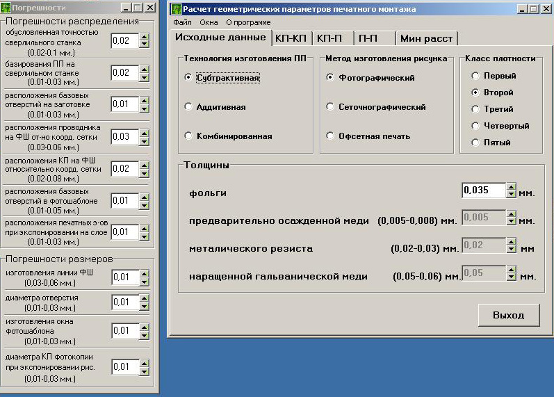Open the Файл menu

(182, 22)
